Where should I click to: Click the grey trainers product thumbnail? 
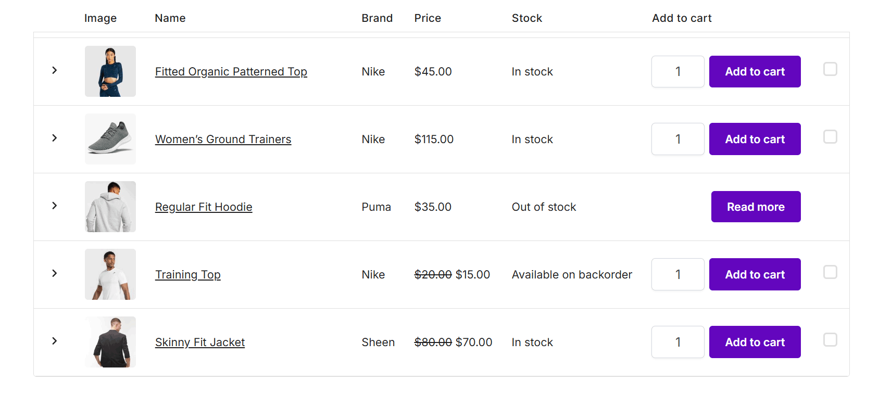coord(110,139)
